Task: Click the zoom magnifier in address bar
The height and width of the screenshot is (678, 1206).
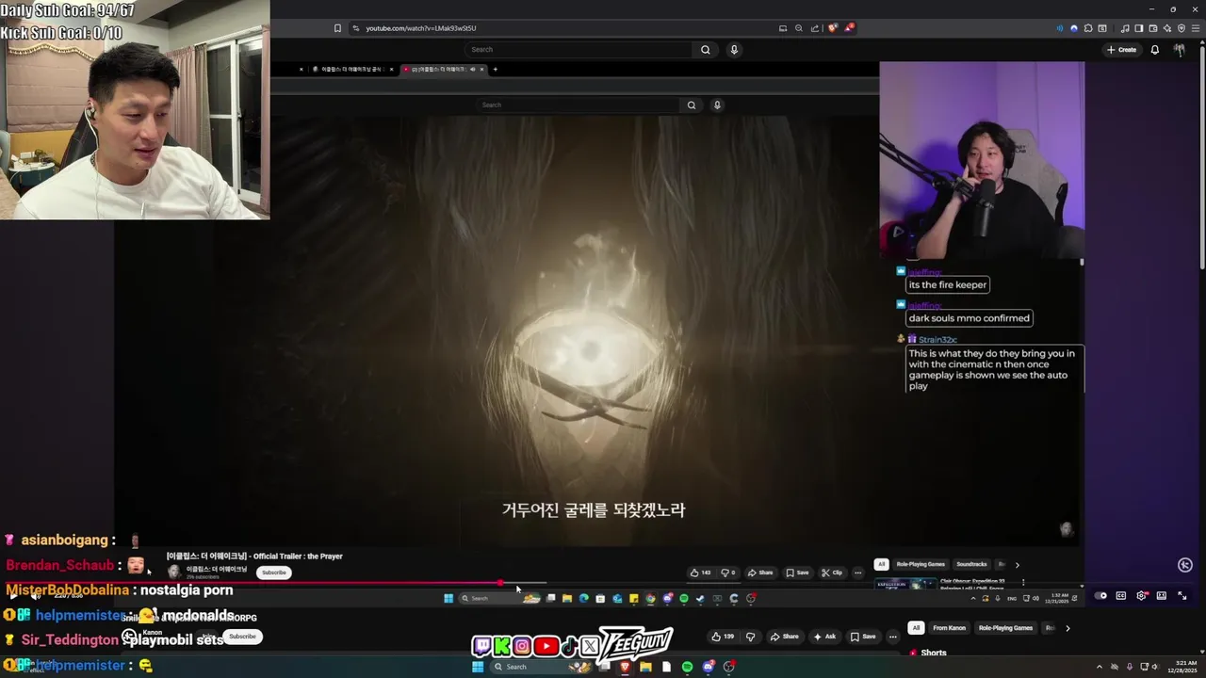Action: point(799,28)
